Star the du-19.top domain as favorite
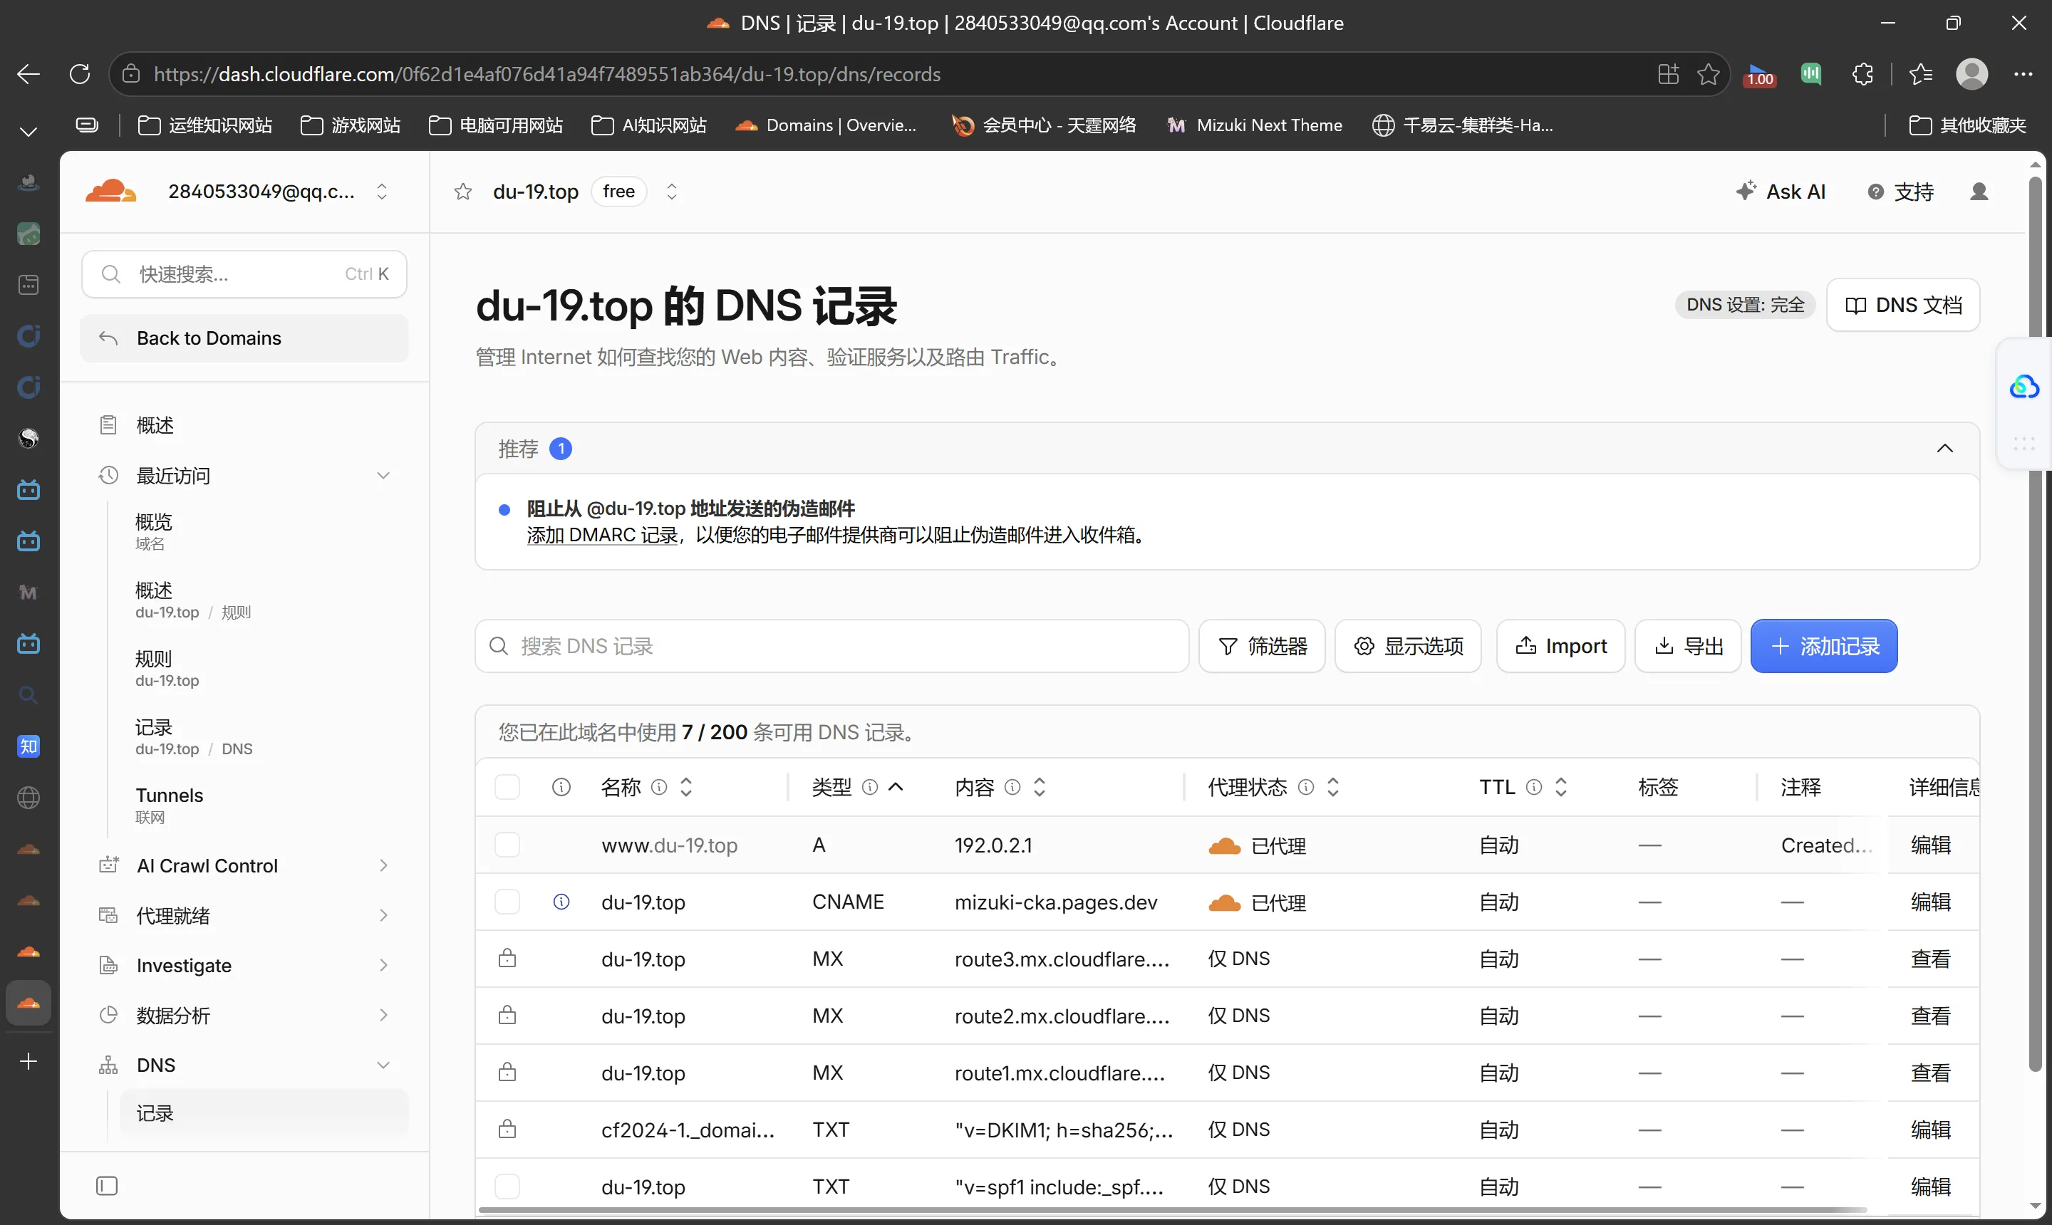This screenshot has width=2052, height=1225. coord(462,192)
